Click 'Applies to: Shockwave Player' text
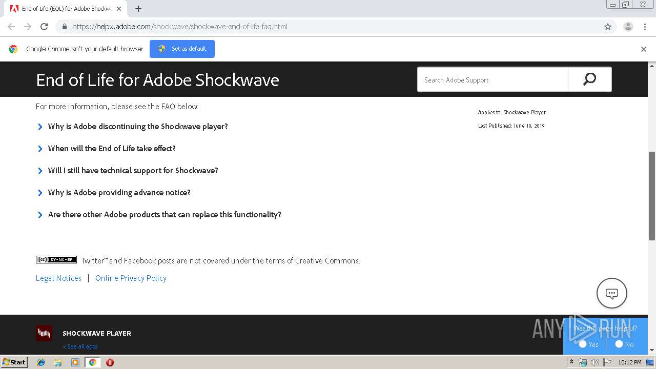This screenshot has width=656, height=369. pyautogui.click(x=511, y=112)
